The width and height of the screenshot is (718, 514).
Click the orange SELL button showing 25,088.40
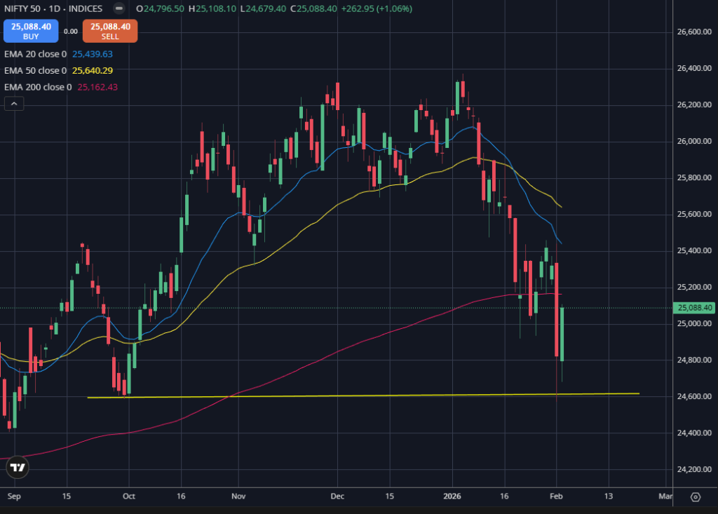tap(109, 30)
